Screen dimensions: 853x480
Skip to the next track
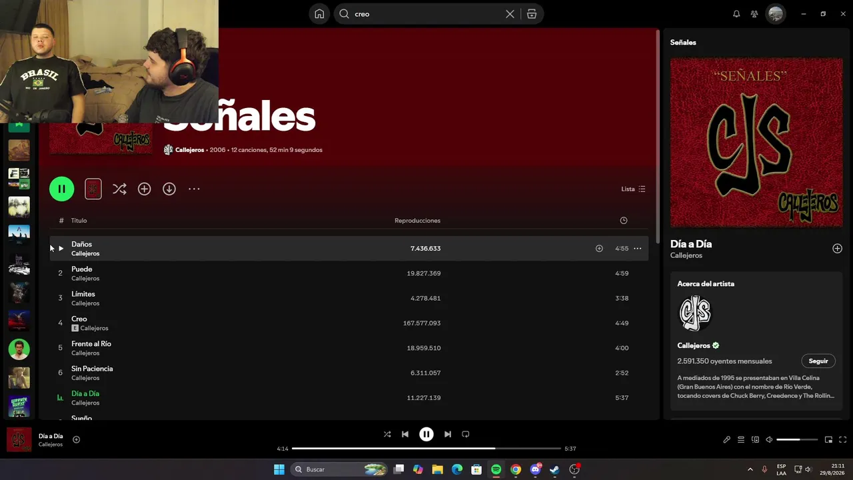[x=448, y=434]
